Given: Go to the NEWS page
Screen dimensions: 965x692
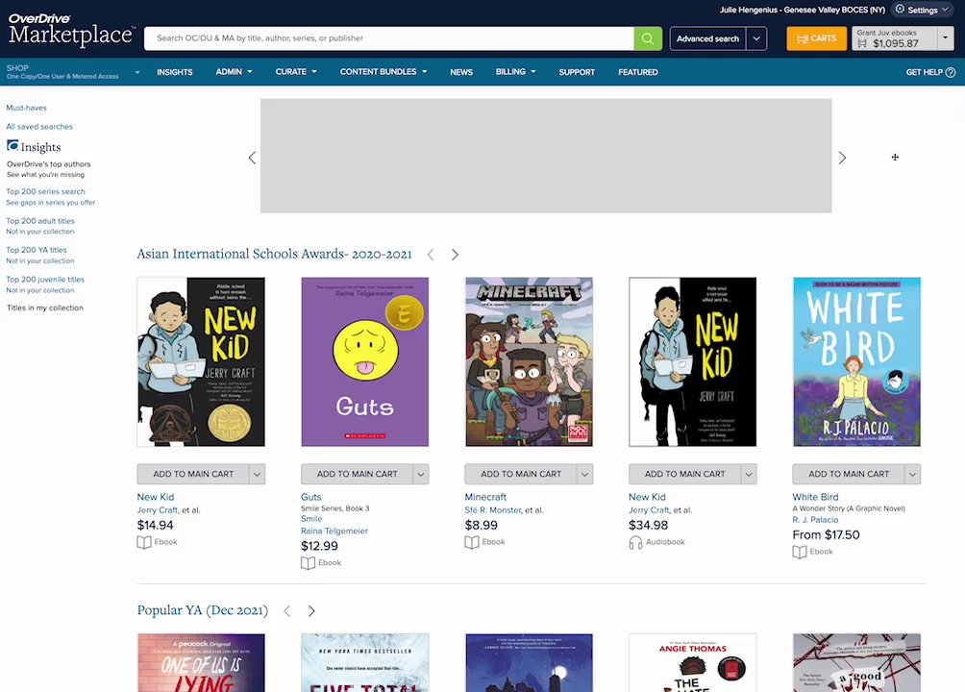Looking at the screenshot, I should coord(461,72).
